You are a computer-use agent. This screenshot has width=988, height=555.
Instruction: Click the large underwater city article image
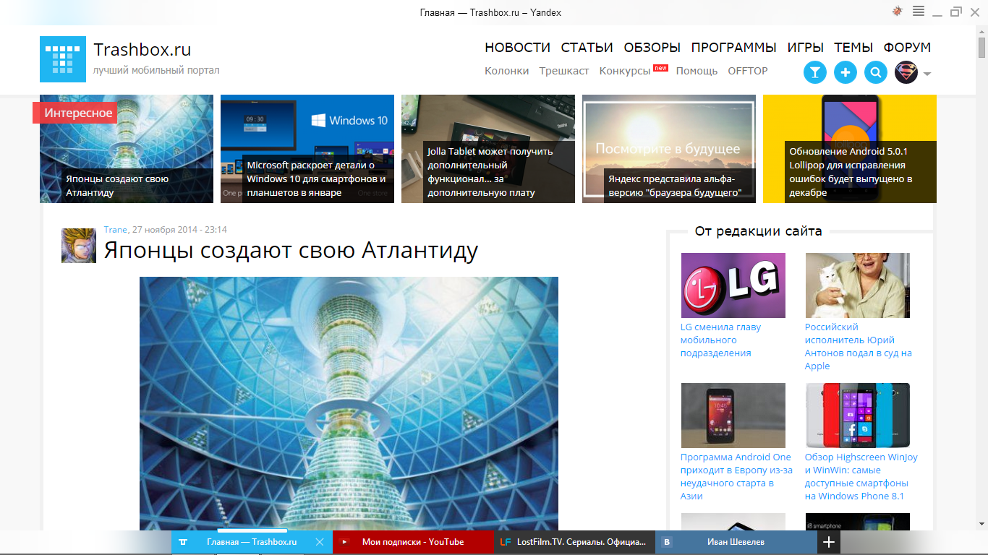pyautogui.click(x=349, y=404)
